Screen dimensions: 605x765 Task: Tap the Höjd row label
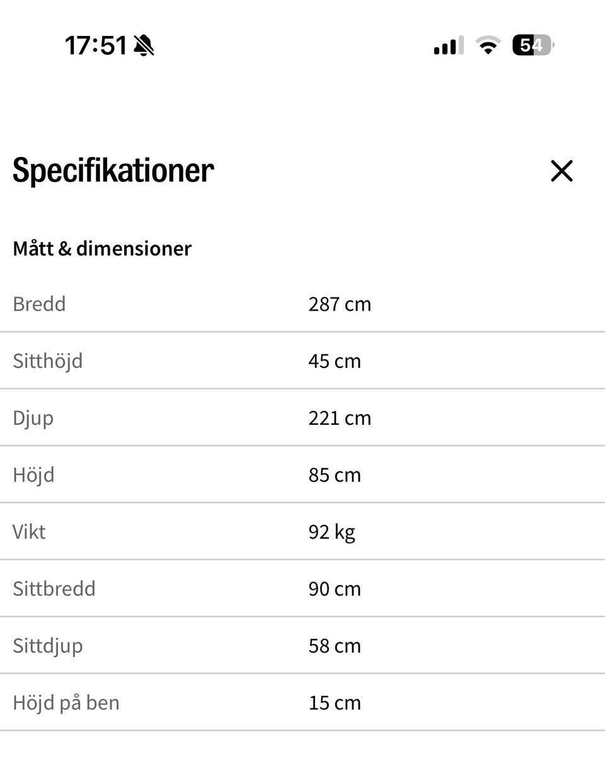pos(33,475)
